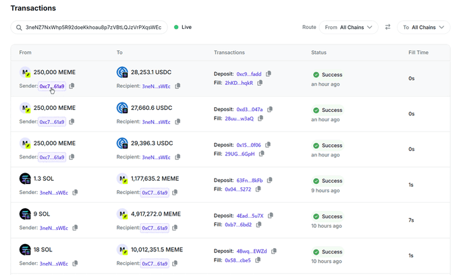Copy deposit hash 63Fn...8kFb
The height and width of the screenshot is (275, 459).
click(x=269, y=180)
